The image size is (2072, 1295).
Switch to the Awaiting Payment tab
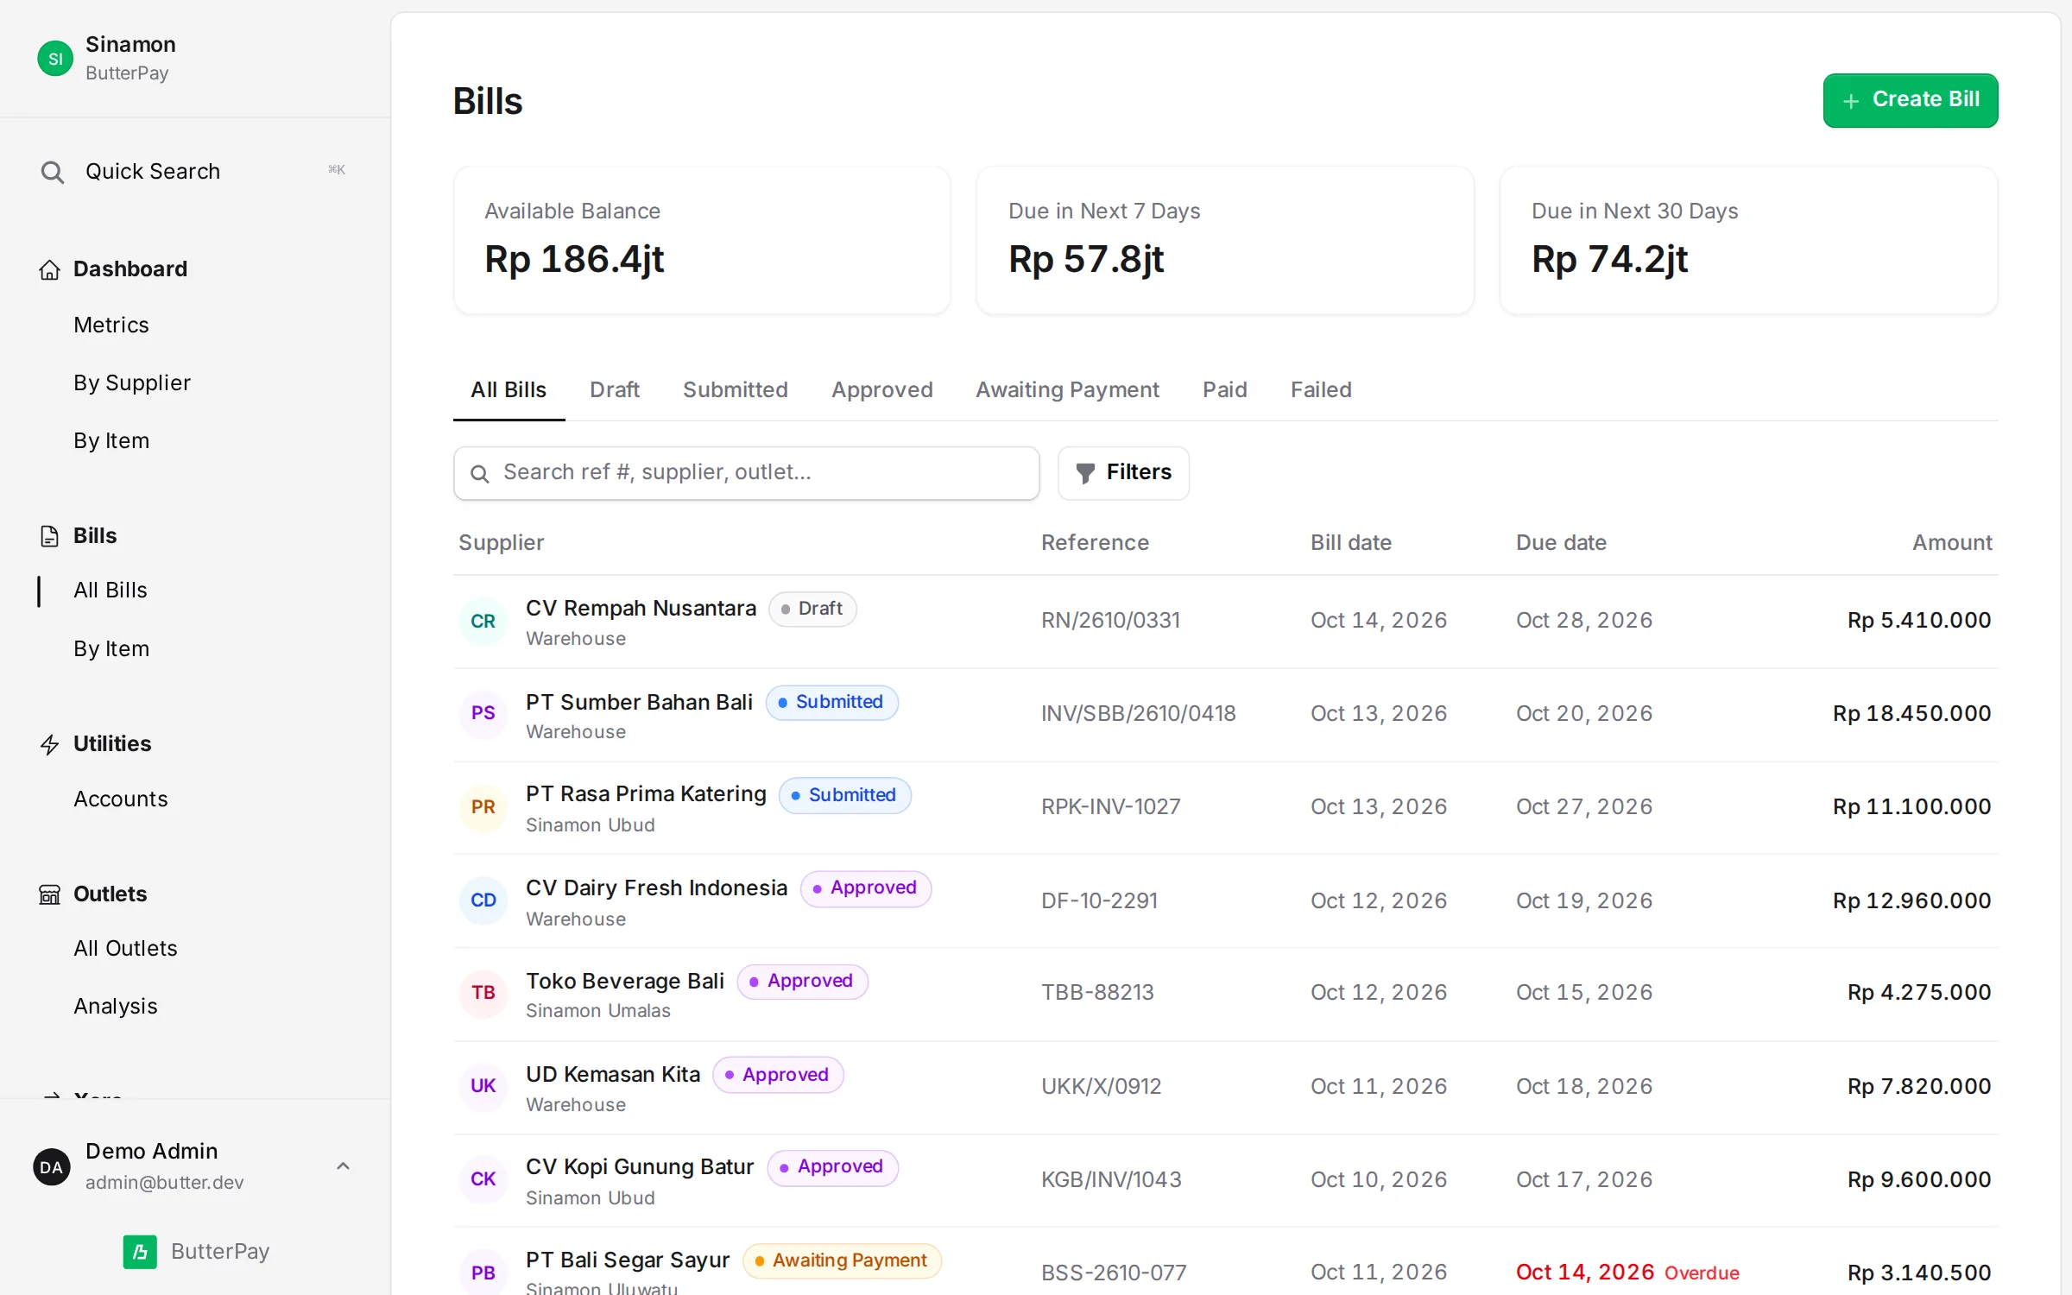pyautogui.click(x=1068, y=390)
